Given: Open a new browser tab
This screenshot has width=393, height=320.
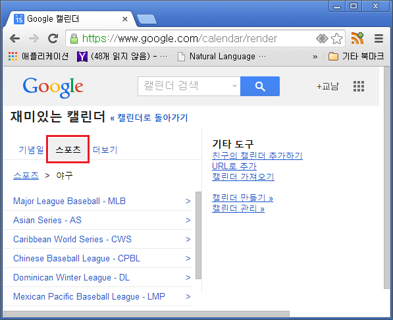Looking at the screenshot, I should (147, 19).
